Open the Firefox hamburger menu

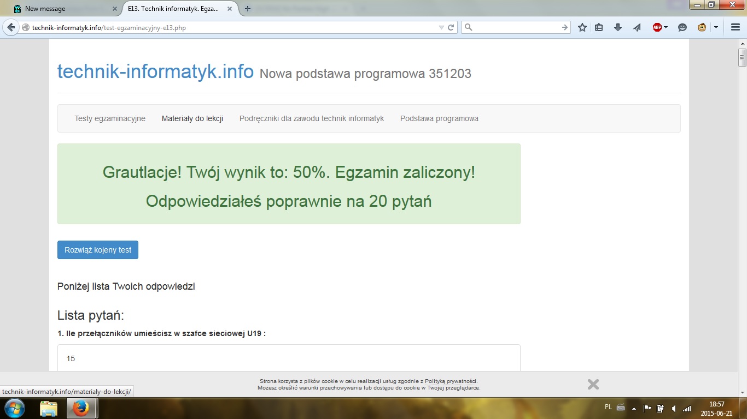(x=736, y=27)
